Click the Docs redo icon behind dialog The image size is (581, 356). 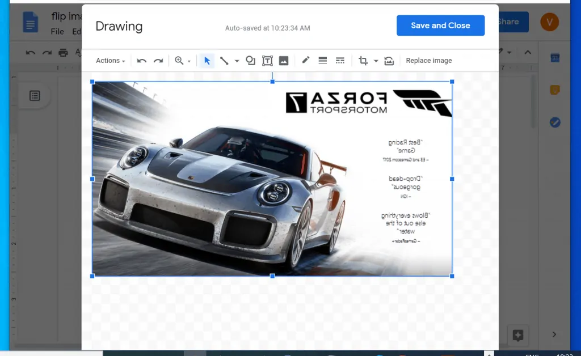[x=47, y=53]
